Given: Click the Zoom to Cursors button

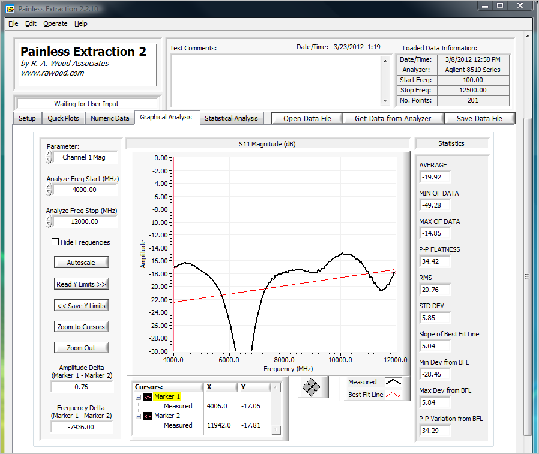Looking at the screenshot, I should click(x=81, y=327).
